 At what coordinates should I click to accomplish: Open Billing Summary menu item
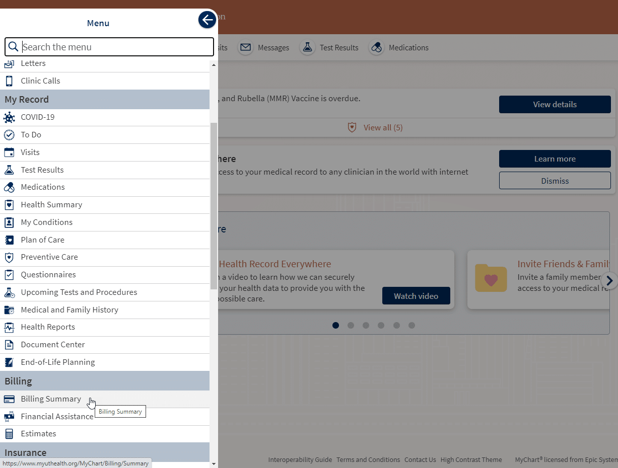point(50,399)
